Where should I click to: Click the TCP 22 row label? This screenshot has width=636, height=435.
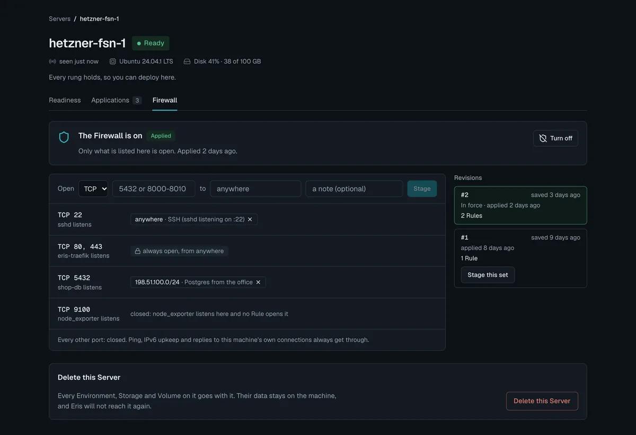[70, 215]
